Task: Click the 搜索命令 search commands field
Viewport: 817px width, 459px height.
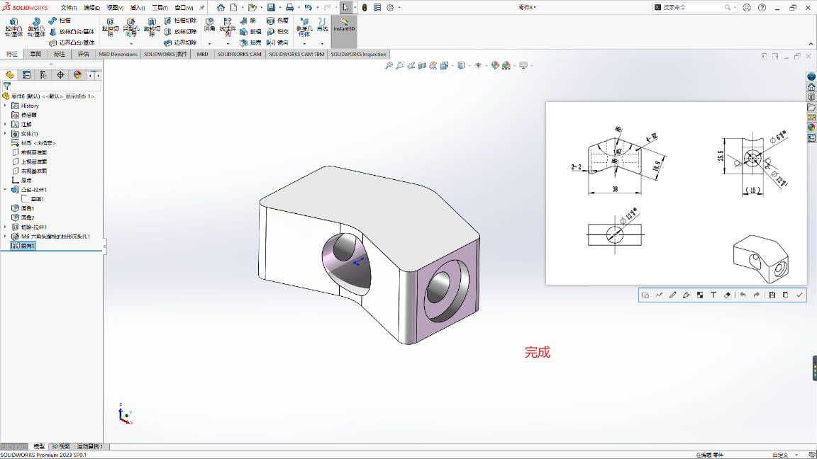Action: (694, 7)
